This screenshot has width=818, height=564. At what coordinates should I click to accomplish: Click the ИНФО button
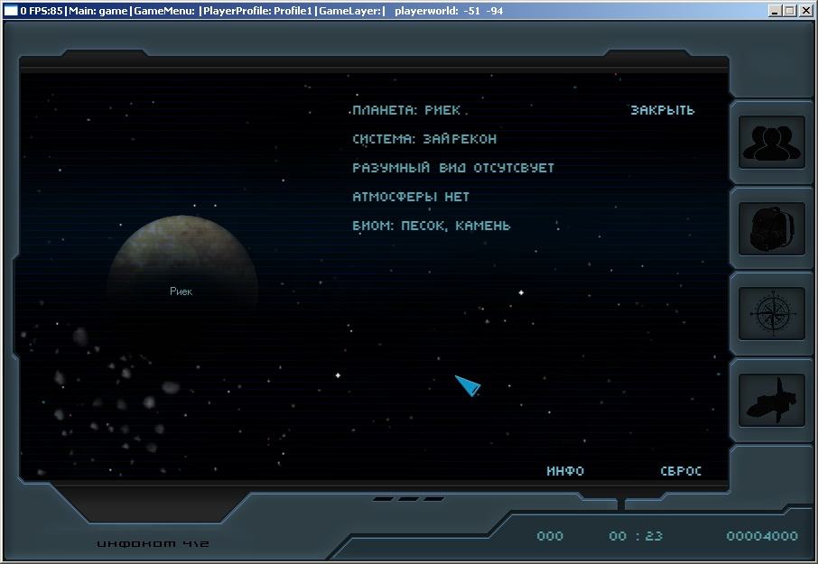565,471
